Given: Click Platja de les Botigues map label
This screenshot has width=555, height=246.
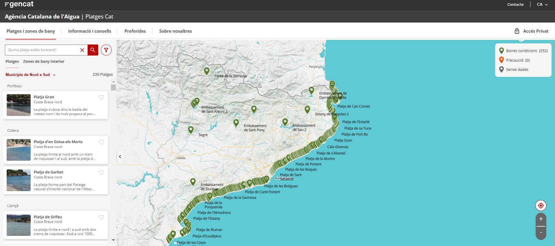Looking at the screenshot, I should click(281, 186).
